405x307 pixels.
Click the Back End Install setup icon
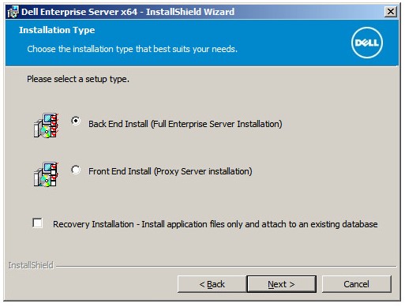pos(46,125)
